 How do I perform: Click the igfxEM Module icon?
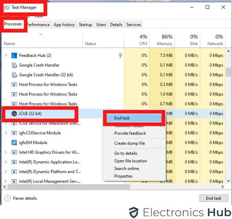pyautogui.click(x=14, y=142)
